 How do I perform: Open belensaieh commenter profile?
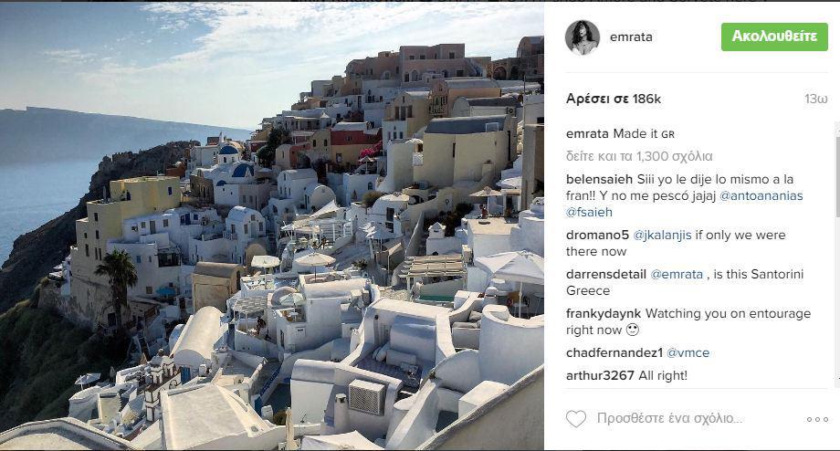click(599, 180)
